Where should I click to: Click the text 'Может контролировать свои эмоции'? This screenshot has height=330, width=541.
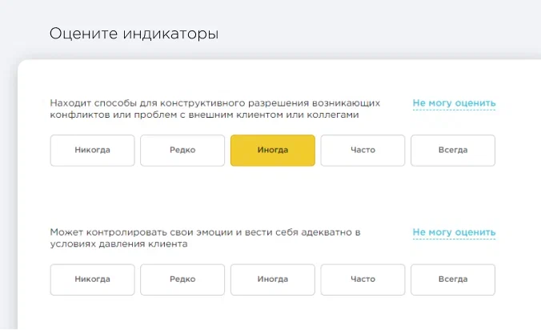tap(142, 232)
